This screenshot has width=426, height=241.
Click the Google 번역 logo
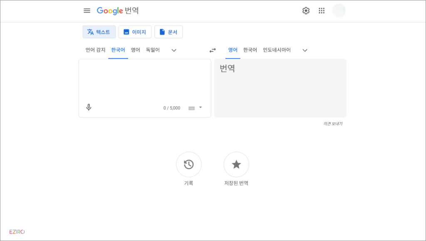coord(118,10)
